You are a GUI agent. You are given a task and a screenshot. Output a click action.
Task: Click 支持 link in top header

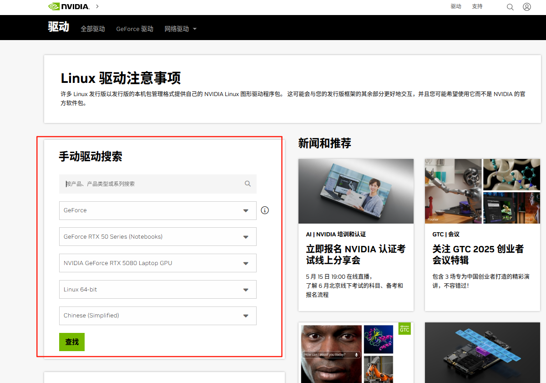pyautogui.click(x=477, y=6)
